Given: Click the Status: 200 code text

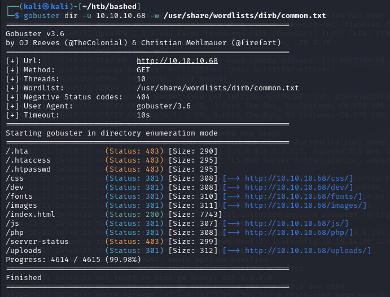Looking at the screenshot, I should [134, 214].
